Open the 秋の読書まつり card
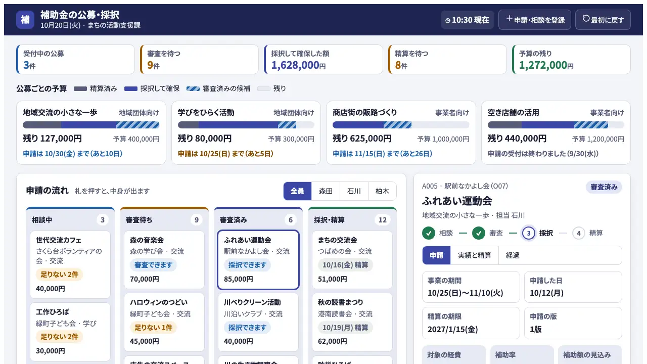 (x=352, y=322)
